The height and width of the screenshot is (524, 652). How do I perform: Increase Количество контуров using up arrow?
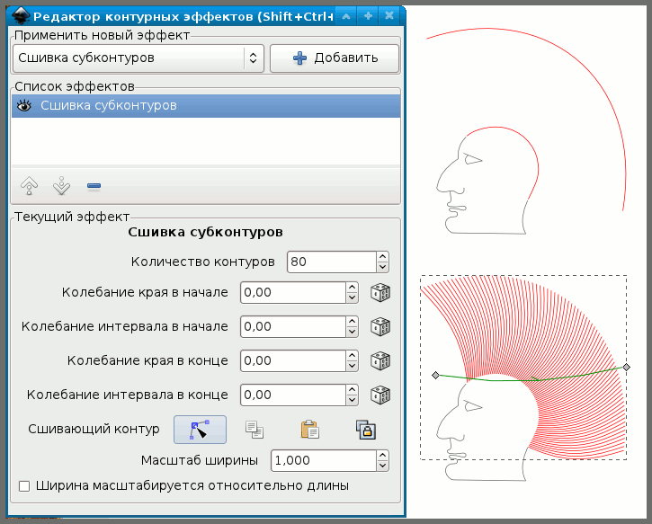tap(382, 257)
